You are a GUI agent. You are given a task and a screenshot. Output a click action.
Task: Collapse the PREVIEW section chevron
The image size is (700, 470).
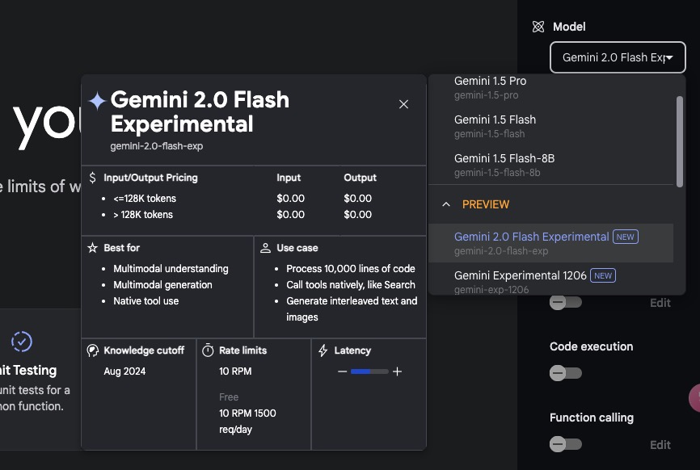(x=446, y=204)
